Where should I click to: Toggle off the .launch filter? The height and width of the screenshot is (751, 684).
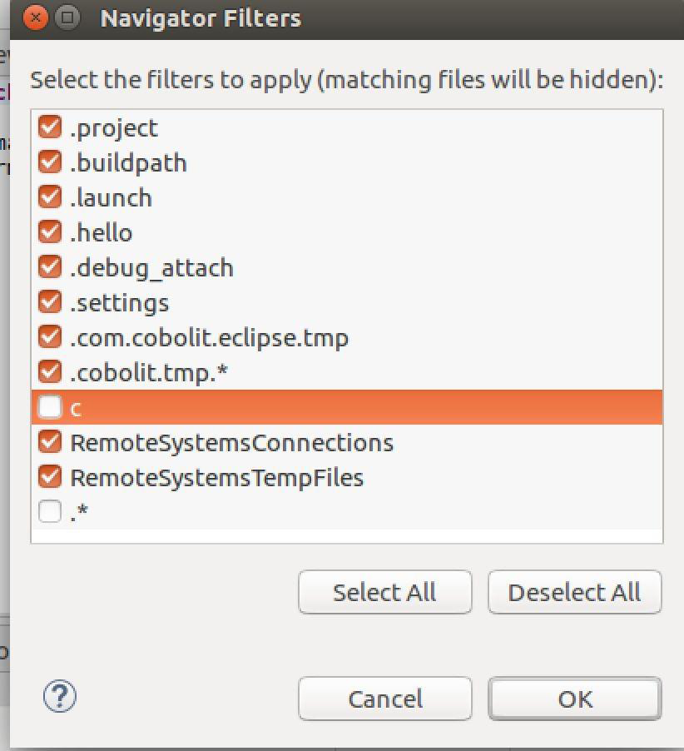pyautogui.click(x=48, y=197)
